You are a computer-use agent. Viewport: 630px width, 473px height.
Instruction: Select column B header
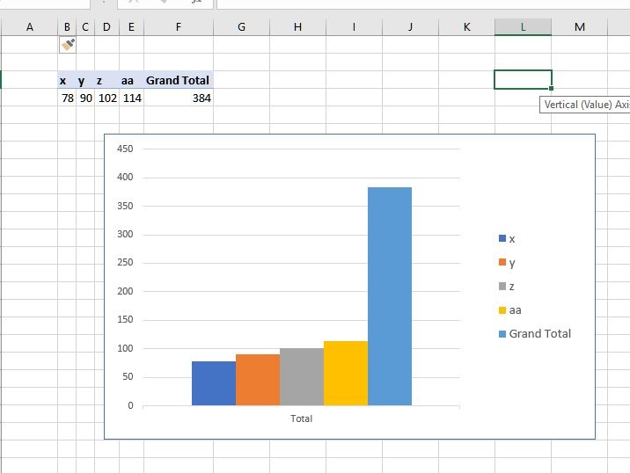(x=67, y=27)
